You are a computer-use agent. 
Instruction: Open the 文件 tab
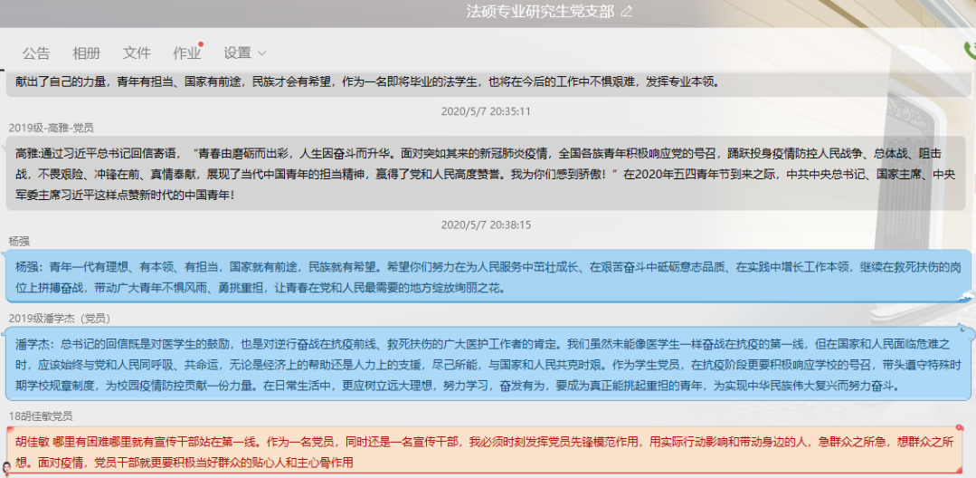[137, 53]
